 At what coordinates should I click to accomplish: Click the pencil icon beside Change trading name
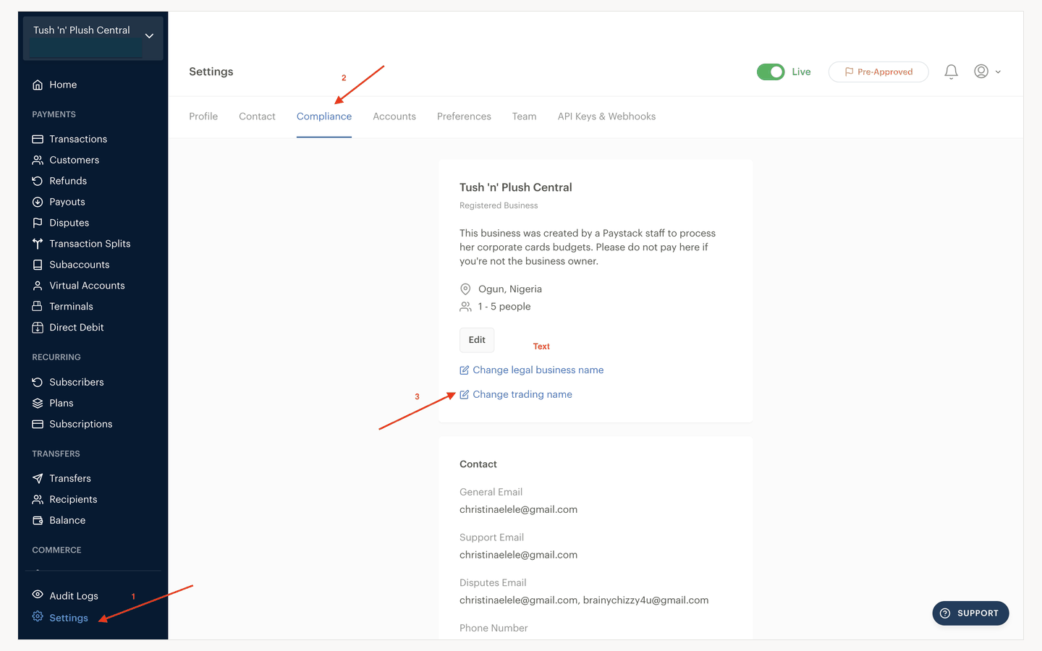[x=465, y=395]
